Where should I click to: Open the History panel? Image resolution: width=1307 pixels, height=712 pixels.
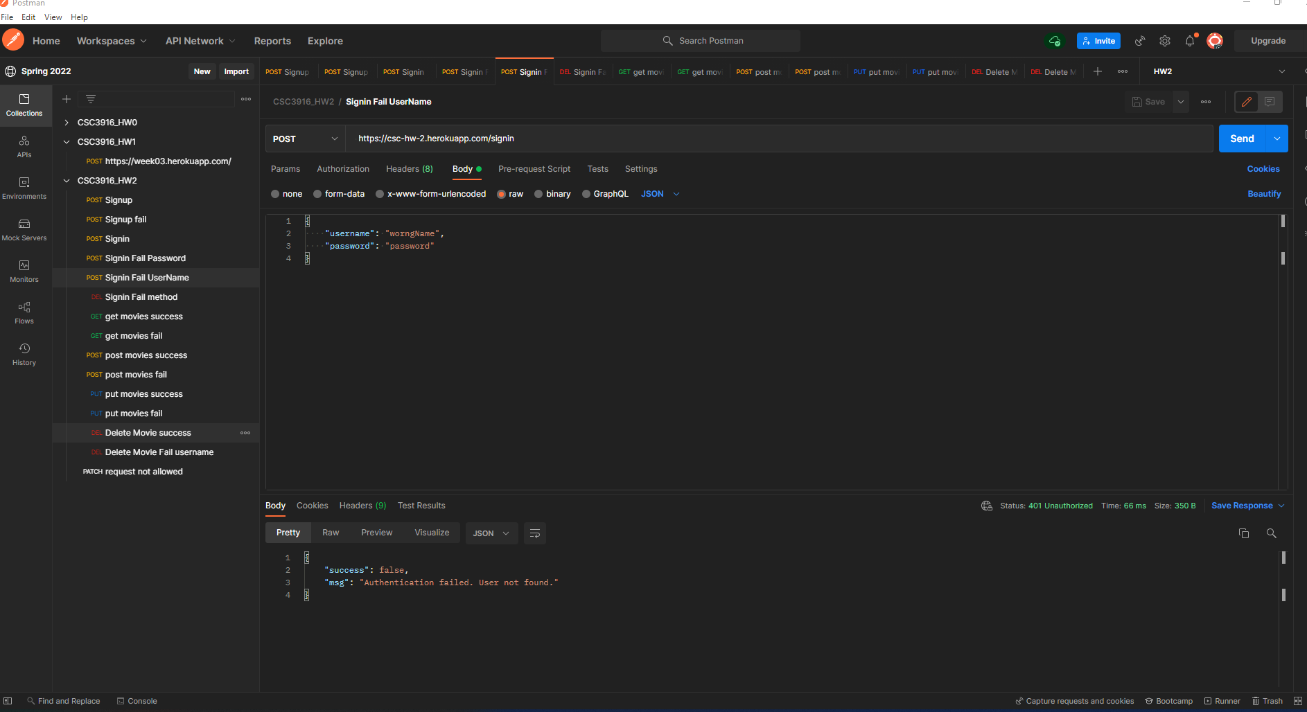click(24, 355)
